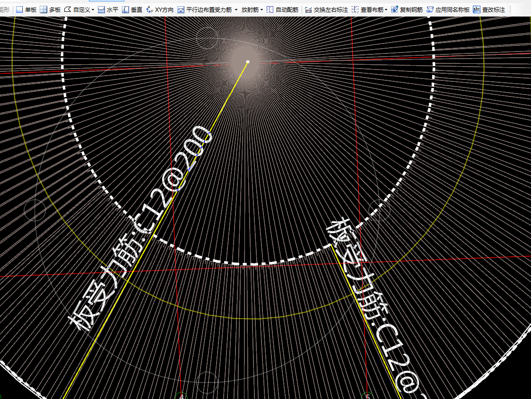Screen dimensions: 531x399
Task: Pick the XY方向 layout tool
Action: click(x=160, y=10)
